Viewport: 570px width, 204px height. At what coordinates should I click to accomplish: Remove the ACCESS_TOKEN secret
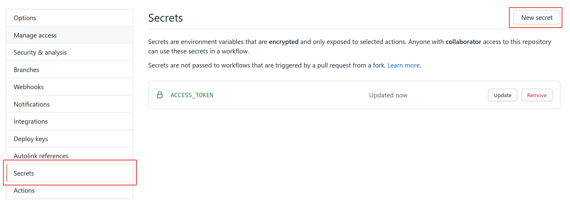[x=537, y=95]
